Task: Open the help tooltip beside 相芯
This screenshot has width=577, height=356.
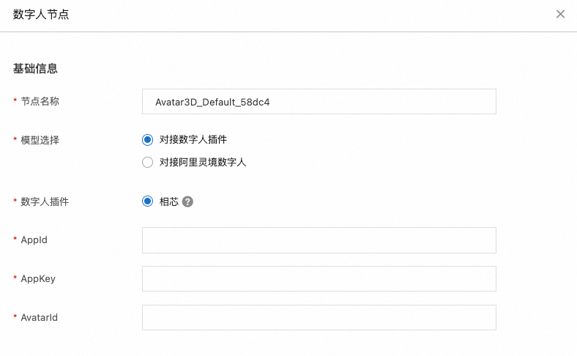Action: coord(187,201)
